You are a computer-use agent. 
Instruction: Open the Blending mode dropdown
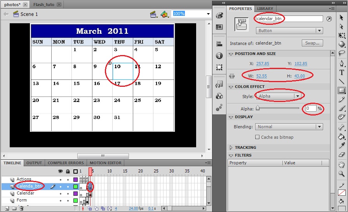[x=289, y=127]
